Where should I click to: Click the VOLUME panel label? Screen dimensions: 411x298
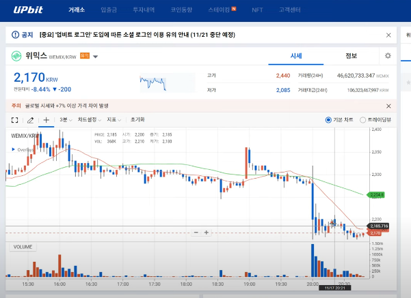point(23,247)
